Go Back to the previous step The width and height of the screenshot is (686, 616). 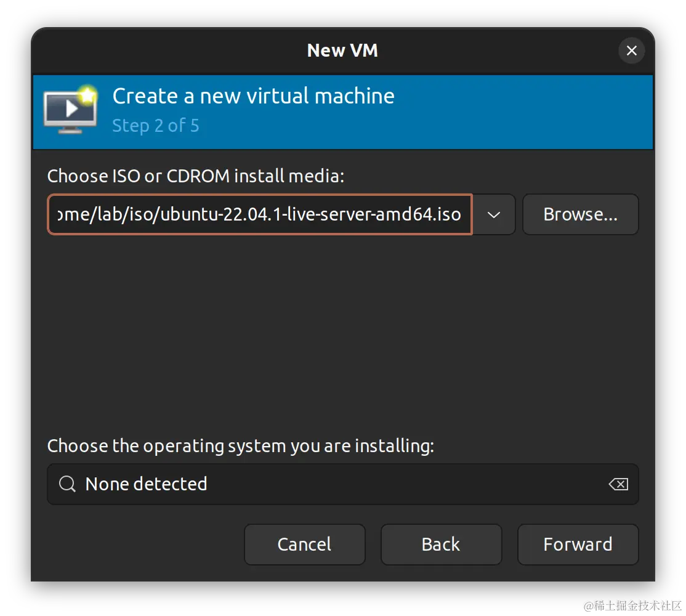coord(441,545)
